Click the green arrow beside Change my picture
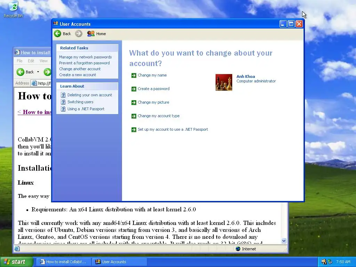Image resolution: width=356 pixels, height=267 pixels. pyautogui.click(x=134, y=103)
